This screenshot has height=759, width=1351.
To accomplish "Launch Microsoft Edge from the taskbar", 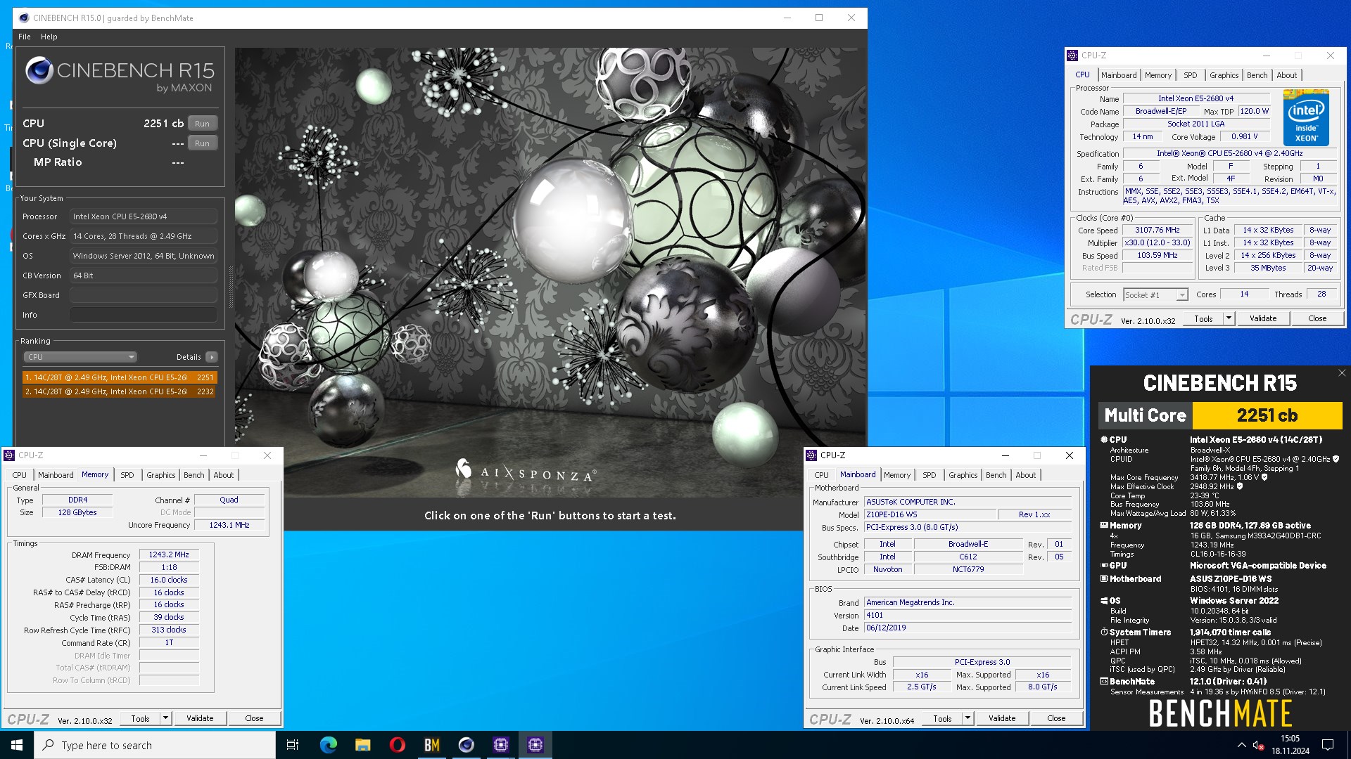I will click(329, 745).
